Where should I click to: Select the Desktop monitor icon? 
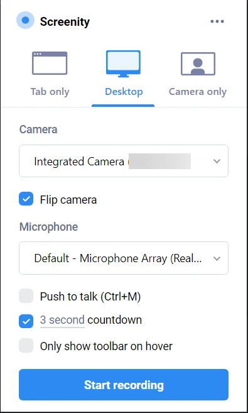point(123,63)
